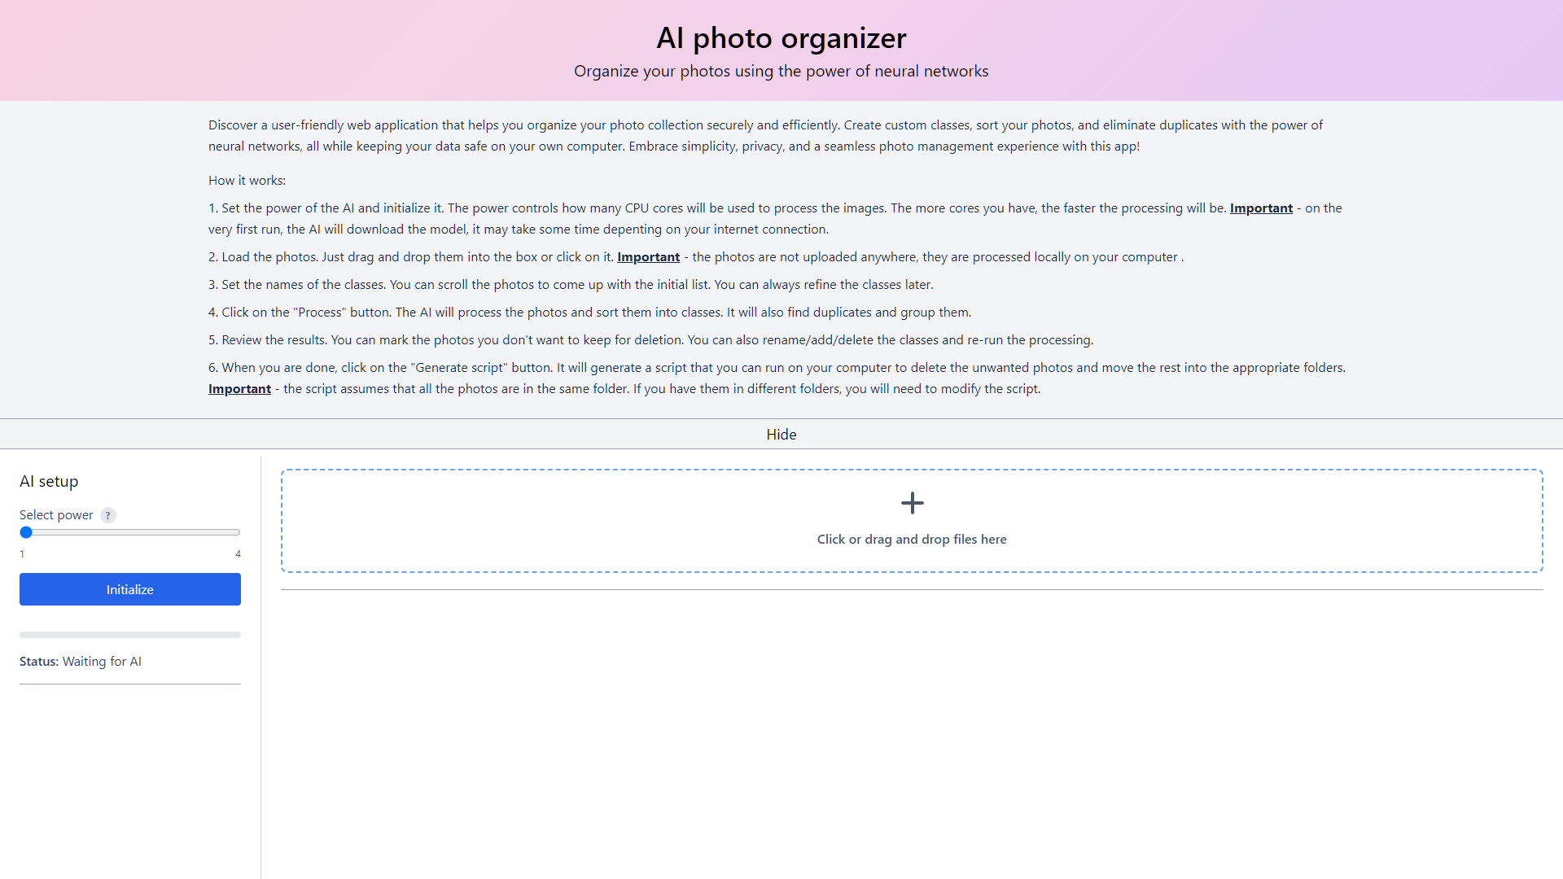1563x879 pixels.
Task: Click the AI photo organizer title
Action: coord(781,37)
